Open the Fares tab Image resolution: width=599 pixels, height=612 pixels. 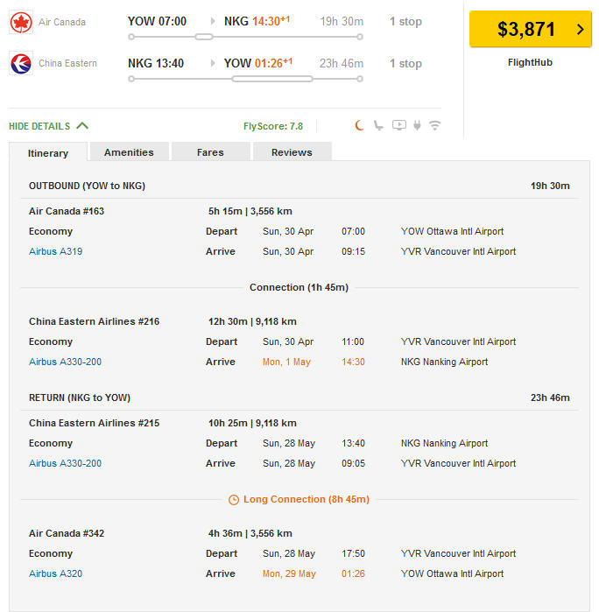(210, 152)
